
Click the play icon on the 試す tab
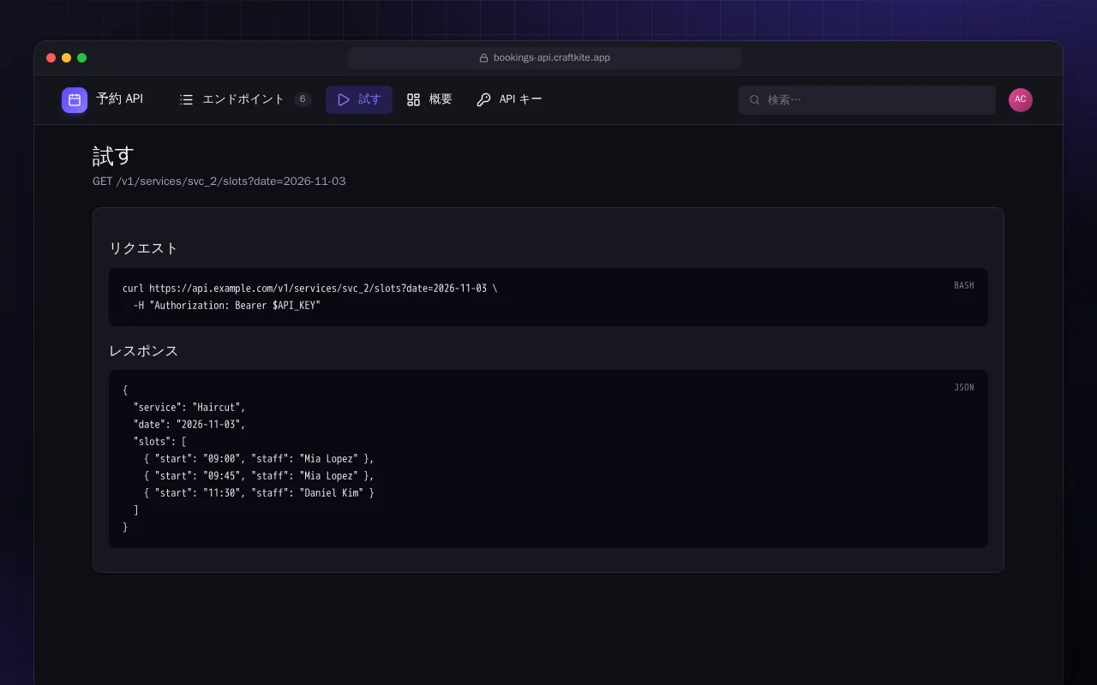coord(344,99)
